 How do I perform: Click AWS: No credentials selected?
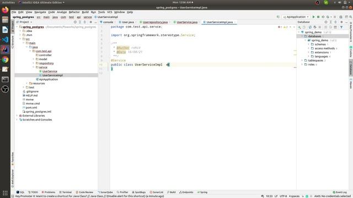pyautogui.click(x=333, y=196)
